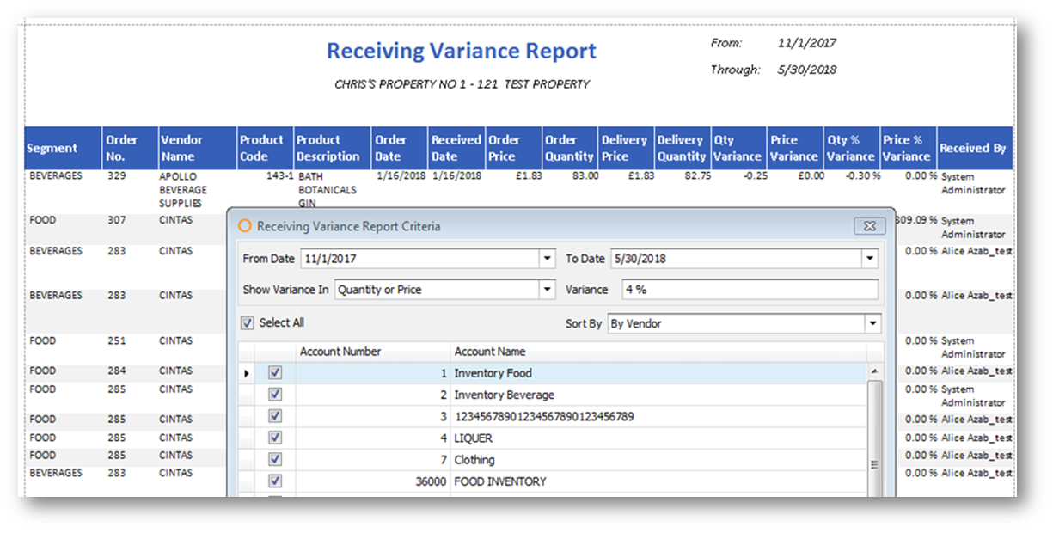Image resolution: width=1053 pixels, height=533 pixels.
Task: Open the From Date dropdown arrow
Action: [548, 259]
